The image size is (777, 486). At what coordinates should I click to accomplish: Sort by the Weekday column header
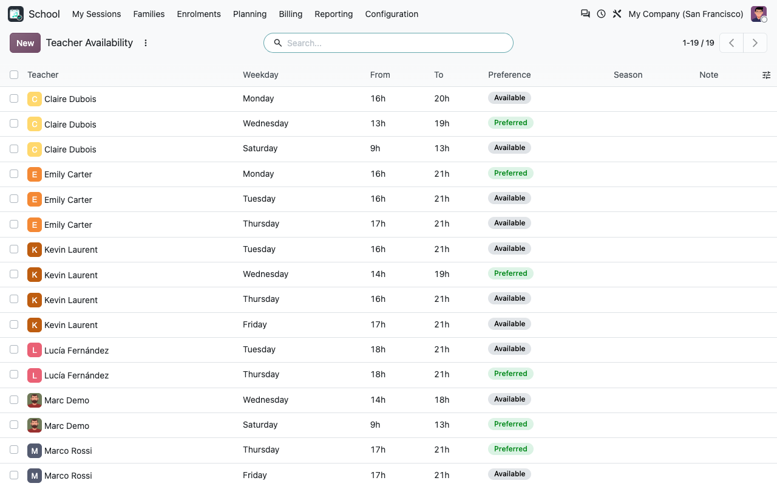(x=260, y=75)
